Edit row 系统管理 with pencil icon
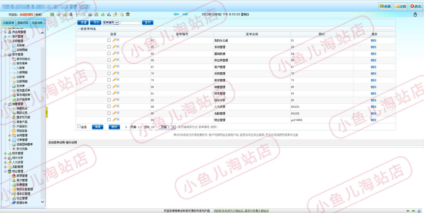Viewport: 424px width, 213px height. (114, 47)
